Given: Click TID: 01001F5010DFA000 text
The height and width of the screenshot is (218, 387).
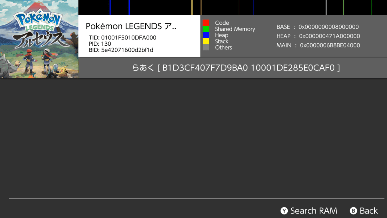Looking at the screenshot, I should pyautogui.click(x=123, y=38).
